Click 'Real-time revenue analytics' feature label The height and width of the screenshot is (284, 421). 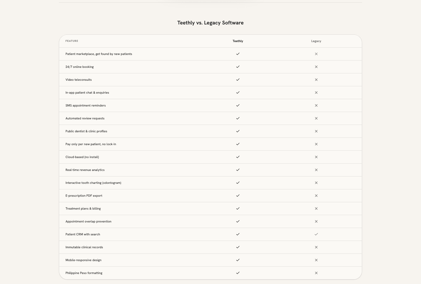85,170
